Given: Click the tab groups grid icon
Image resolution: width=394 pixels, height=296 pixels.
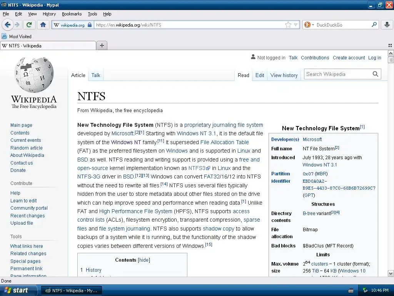Looking at the screenshot, I should 390,45.
